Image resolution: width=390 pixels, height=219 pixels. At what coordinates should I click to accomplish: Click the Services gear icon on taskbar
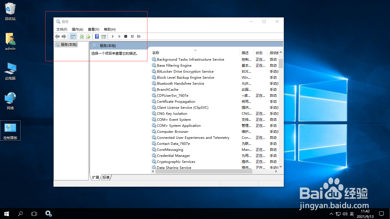coord(49,214)
